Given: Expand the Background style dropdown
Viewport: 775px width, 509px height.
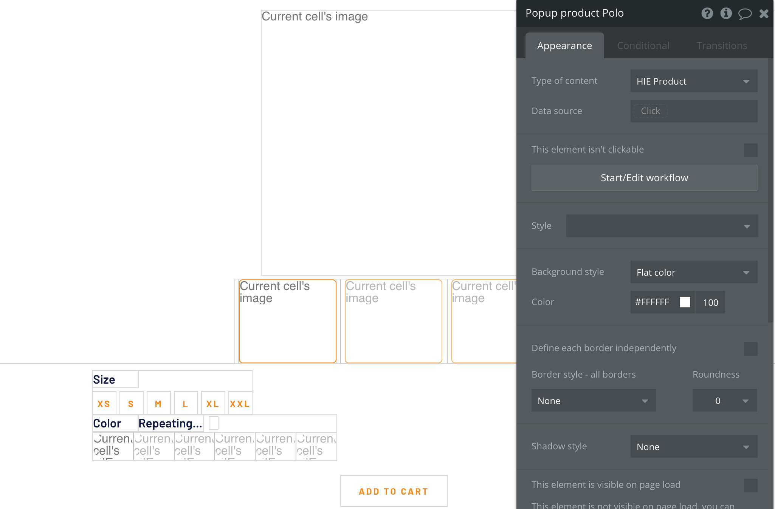Looking at the screenshot, I should click(693, 272).
